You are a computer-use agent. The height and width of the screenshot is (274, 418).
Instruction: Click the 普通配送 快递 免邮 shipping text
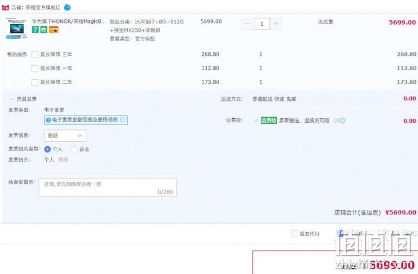[274, 99]
